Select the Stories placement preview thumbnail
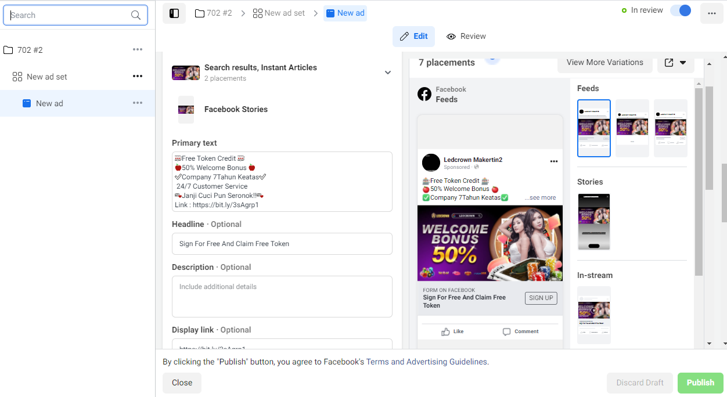Screen dimensions: 727x397 594,222
